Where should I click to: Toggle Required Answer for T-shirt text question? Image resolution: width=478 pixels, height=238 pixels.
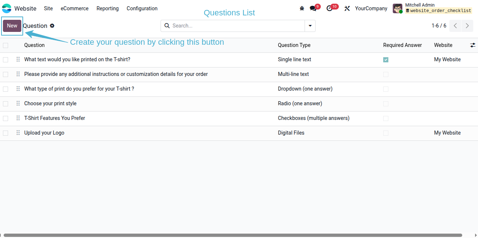[386, 60]
